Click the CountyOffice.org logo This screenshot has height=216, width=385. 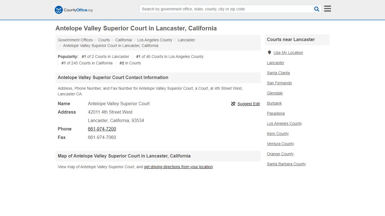pyautogui.click(x=74, y=10)
